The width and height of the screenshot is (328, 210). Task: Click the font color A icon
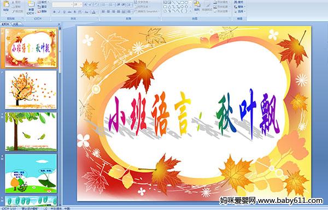coord(93,12)
